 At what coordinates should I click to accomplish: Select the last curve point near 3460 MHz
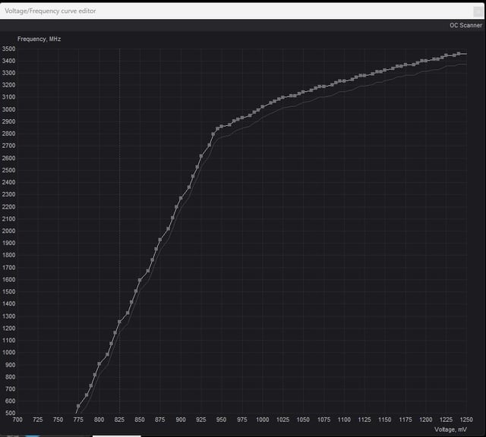(x=459, y=54)
